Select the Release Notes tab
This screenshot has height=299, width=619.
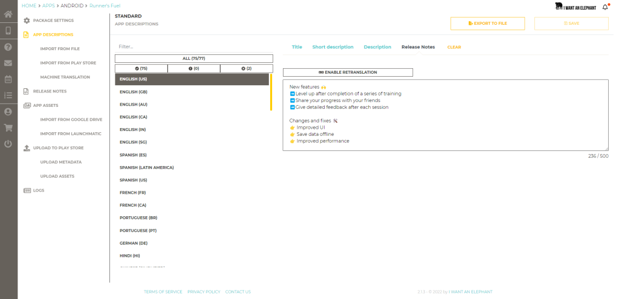pos(418,47)
